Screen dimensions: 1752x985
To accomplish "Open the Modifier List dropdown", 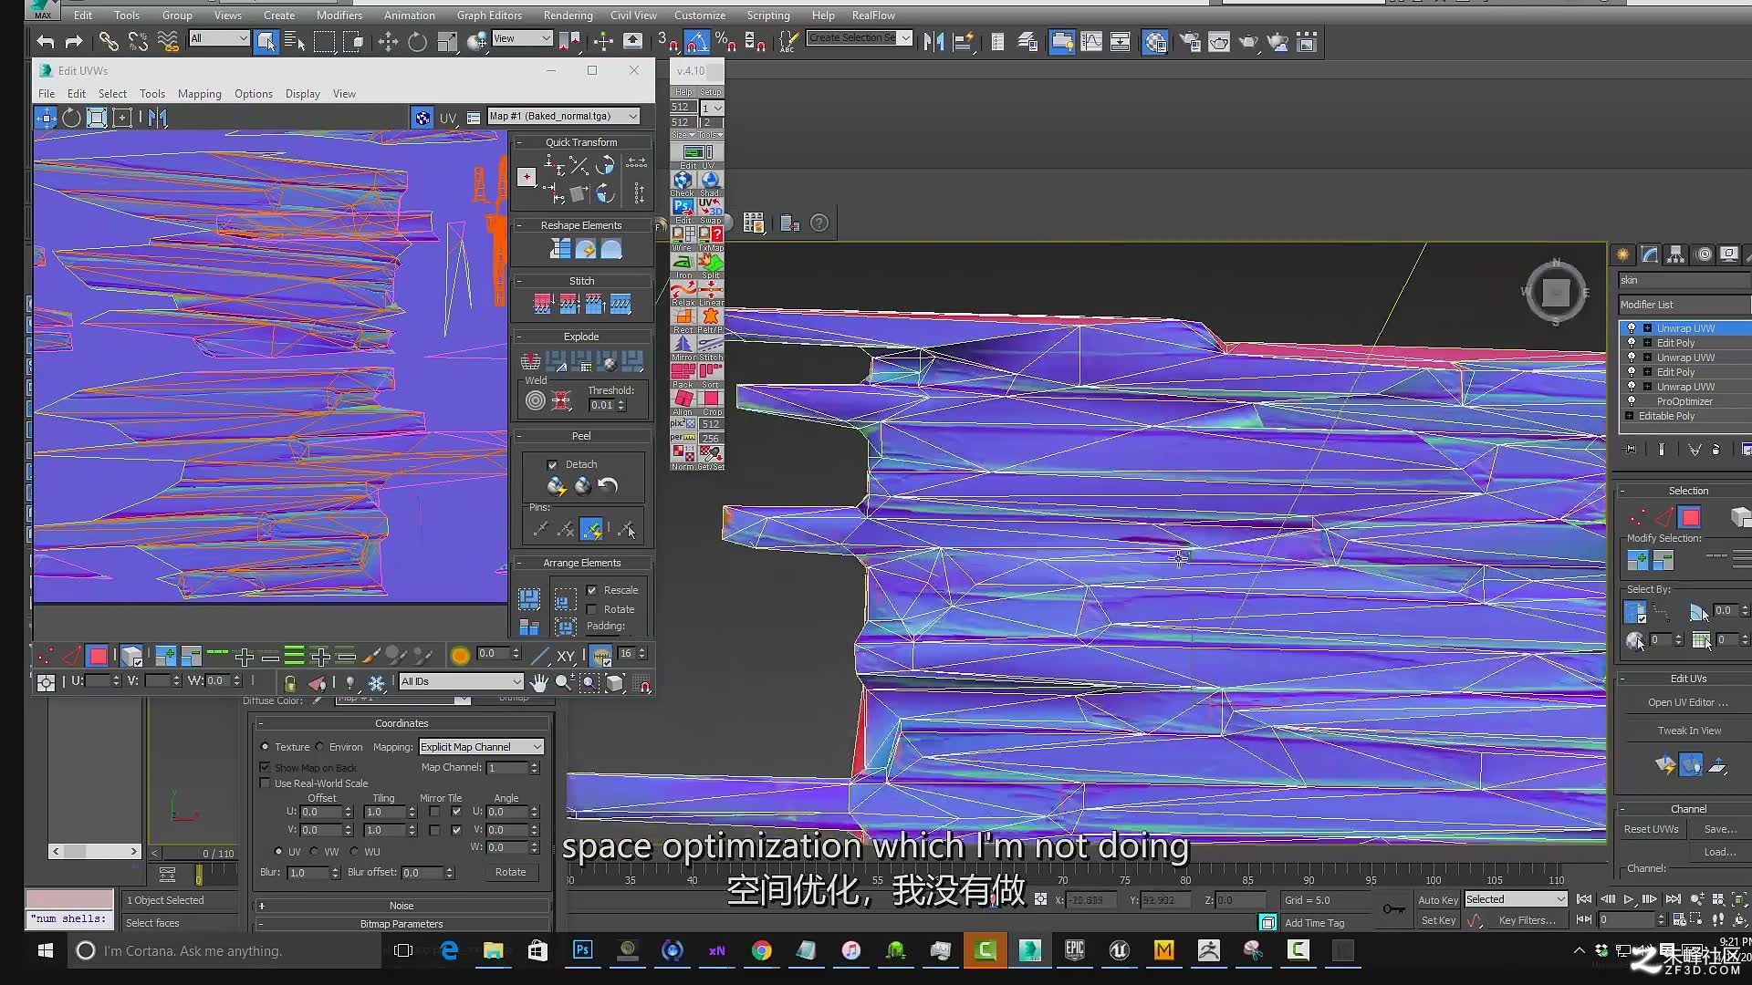I will pos(1684,305).
